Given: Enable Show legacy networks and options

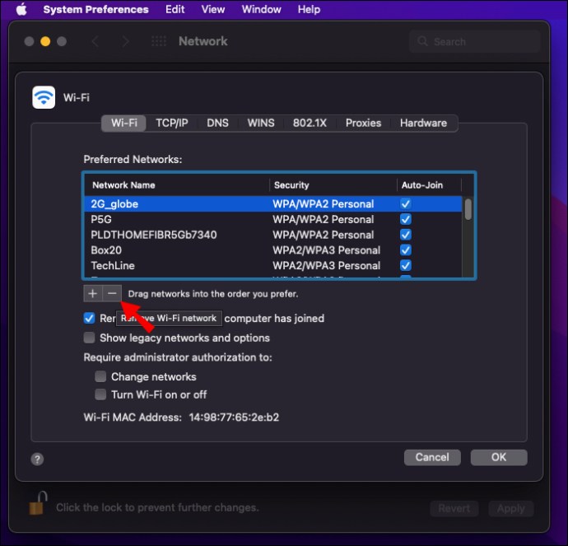Looking at the screenshot, I should coord(89,338).
